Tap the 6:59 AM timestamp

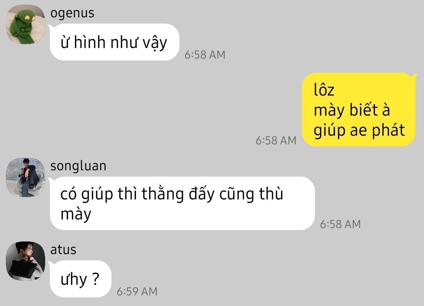(137, 291)
